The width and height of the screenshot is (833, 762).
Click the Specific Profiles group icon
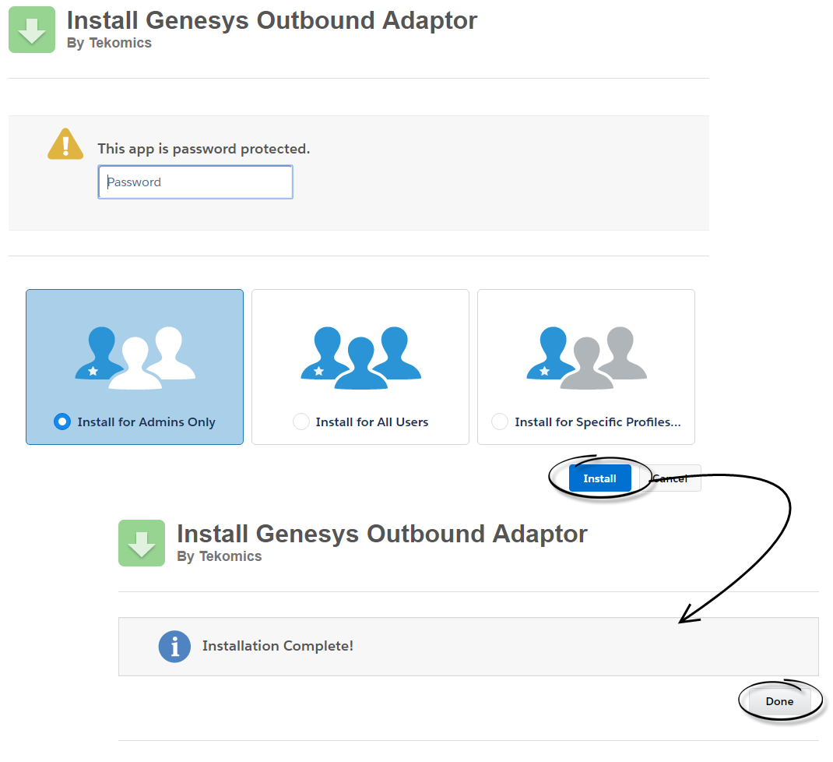point(586,358)
